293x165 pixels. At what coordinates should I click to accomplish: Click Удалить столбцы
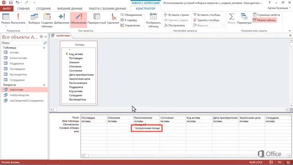[x=206, y=20]
